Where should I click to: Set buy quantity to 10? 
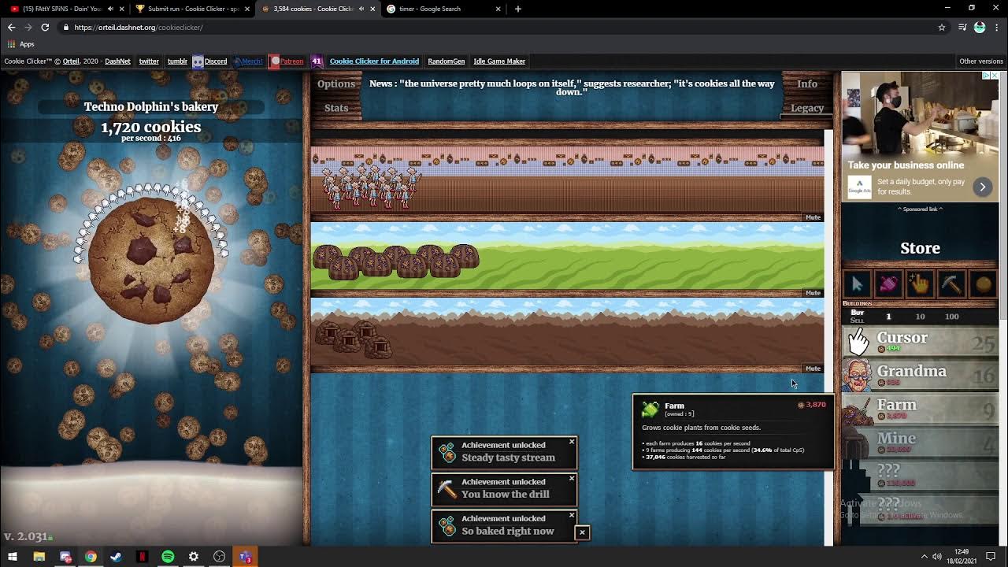pos(920,317)
